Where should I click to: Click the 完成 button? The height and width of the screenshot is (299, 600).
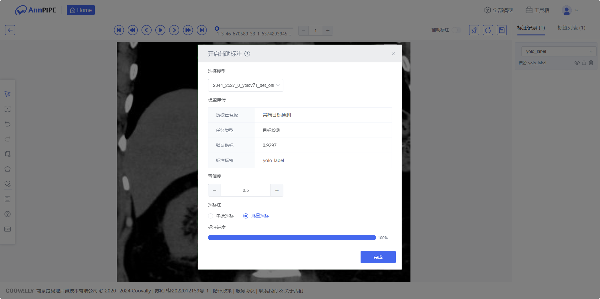click(378, 257)
